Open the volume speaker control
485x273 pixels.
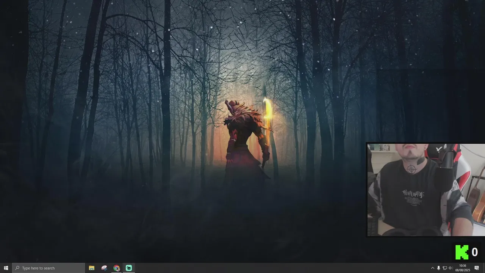coord(451,268)
